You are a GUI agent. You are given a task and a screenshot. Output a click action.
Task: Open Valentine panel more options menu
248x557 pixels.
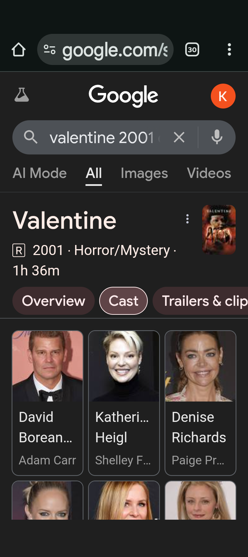point(187,219)
